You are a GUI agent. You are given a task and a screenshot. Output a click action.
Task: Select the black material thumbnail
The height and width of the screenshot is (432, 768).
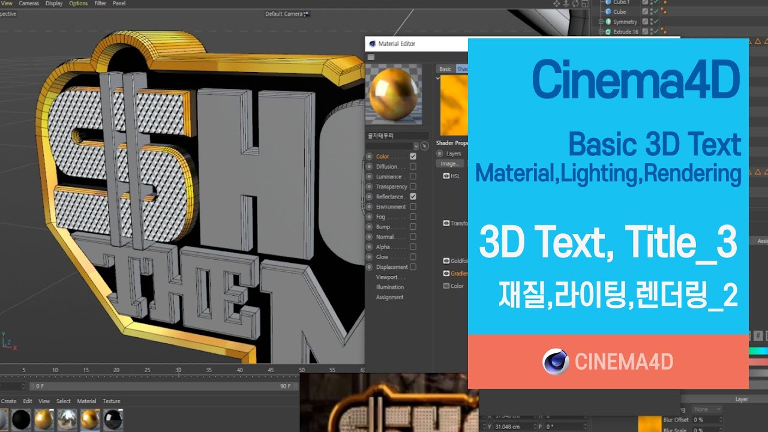click(x=22, y=419)
